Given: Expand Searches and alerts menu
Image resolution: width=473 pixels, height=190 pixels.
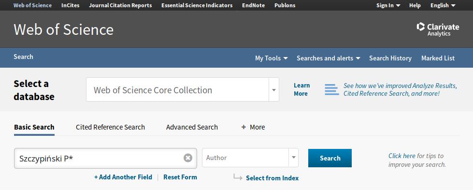Looking at the screenshot, I should click(x=328, y=58).
